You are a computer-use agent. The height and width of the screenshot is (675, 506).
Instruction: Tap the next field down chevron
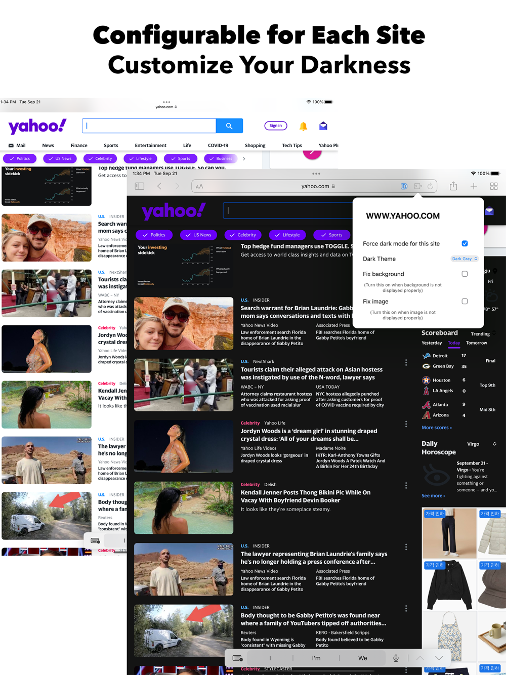(x=439, y=658)
